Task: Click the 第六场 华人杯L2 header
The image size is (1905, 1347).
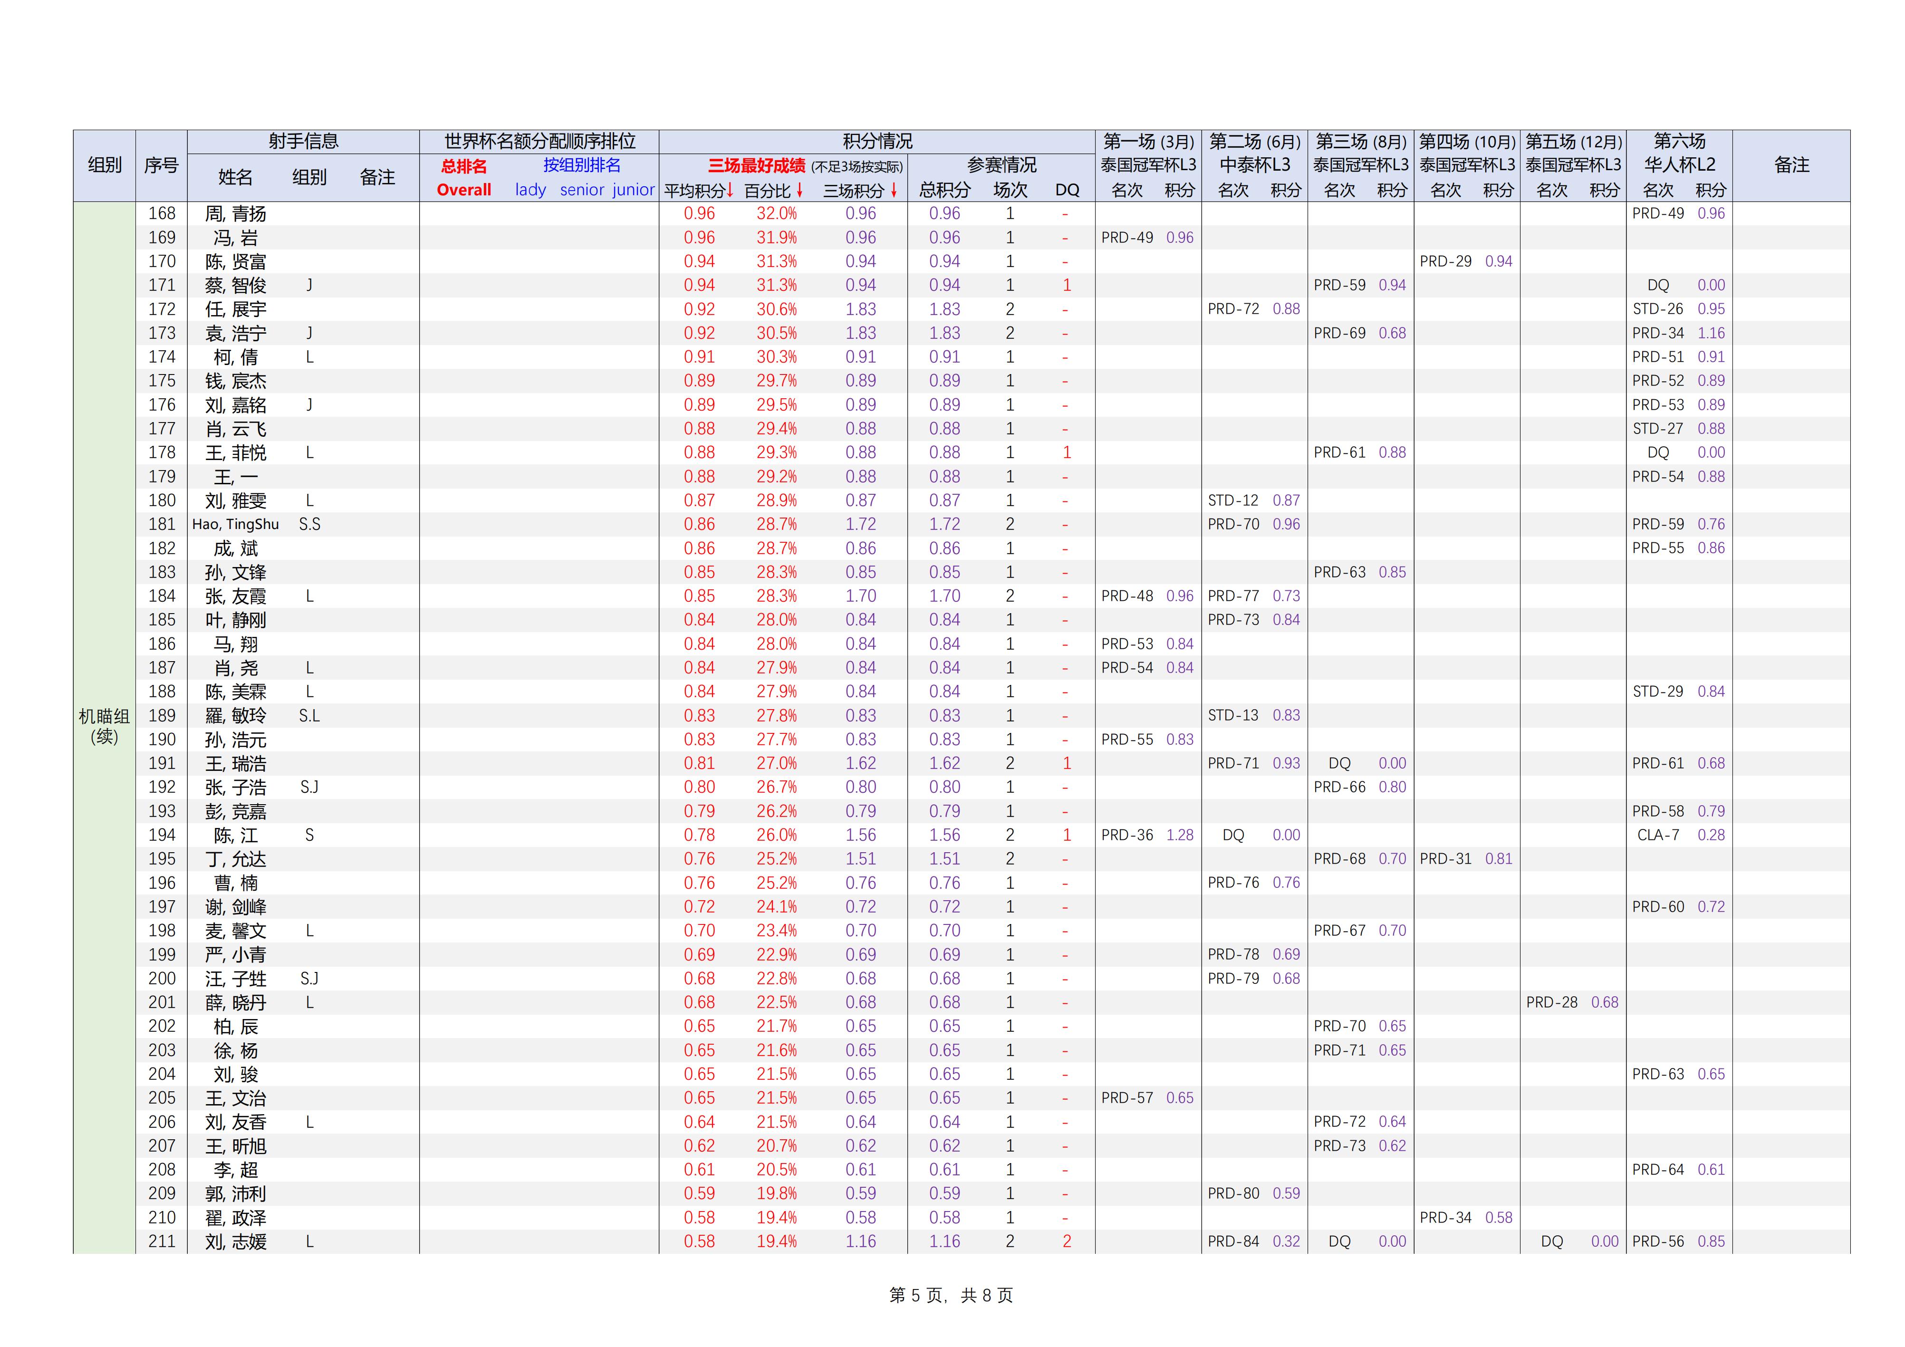Action: point(1679,153)
